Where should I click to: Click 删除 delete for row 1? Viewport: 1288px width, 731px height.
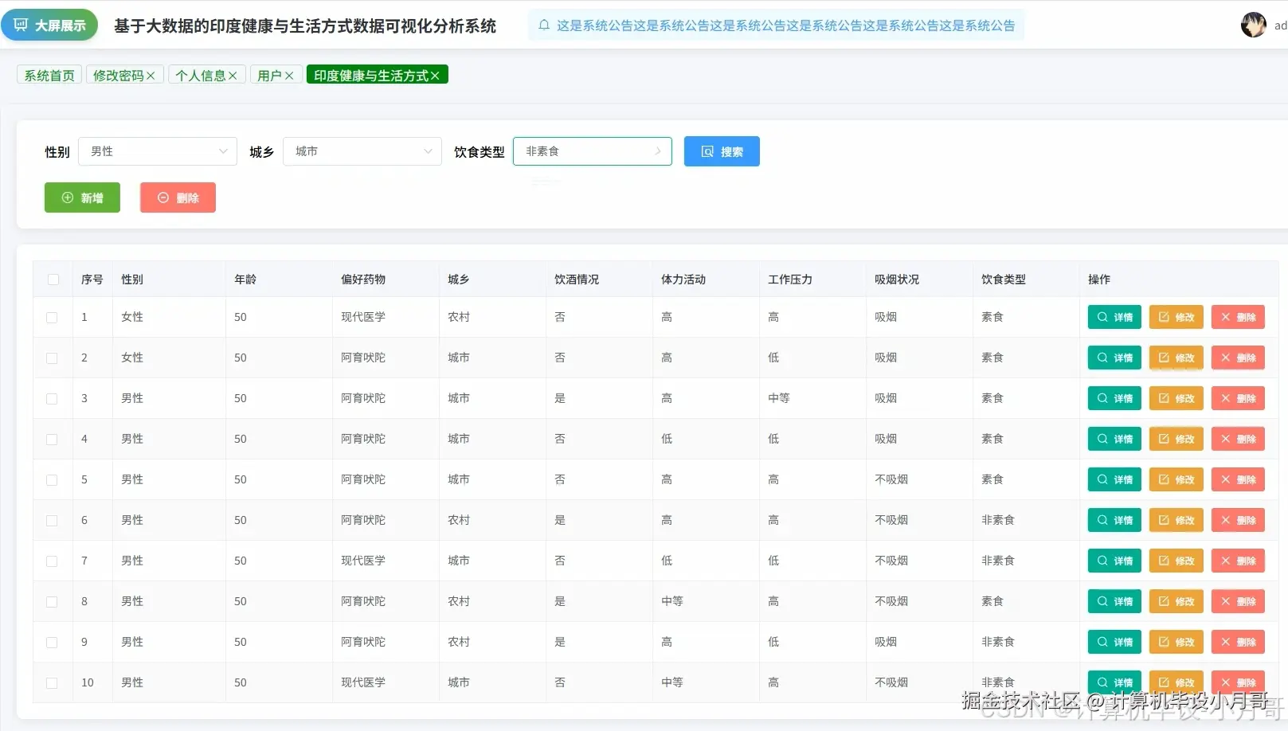click(1238, 317)
